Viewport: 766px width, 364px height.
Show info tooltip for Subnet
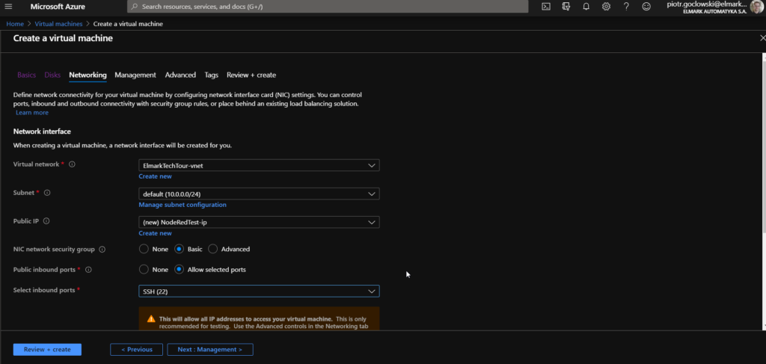pyautogui.click(x=47, y=193)
